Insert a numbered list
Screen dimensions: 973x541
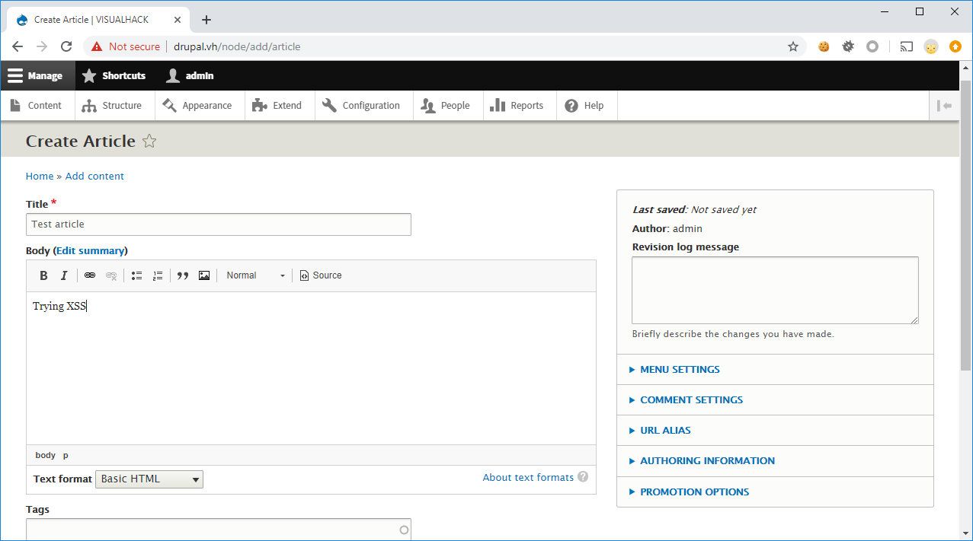158,275
